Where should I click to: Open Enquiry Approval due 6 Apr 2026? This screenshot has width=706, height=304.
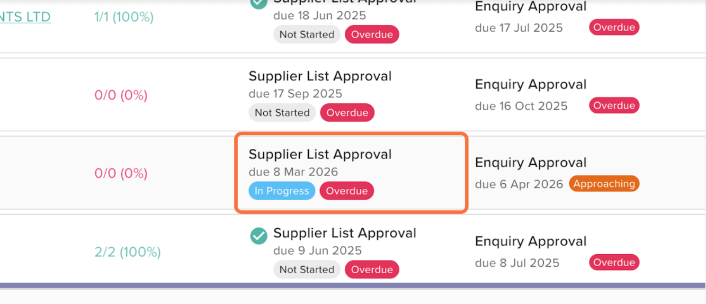click(530, 163)
